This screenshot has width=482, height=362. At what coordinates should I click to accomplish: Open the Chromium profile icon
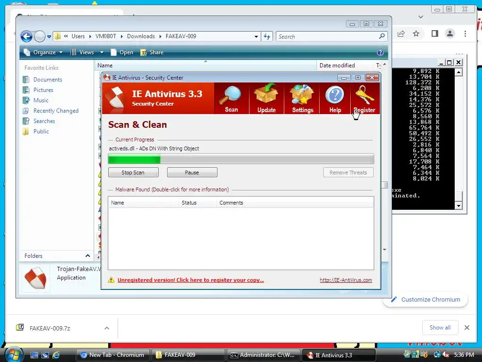point(450,33)
